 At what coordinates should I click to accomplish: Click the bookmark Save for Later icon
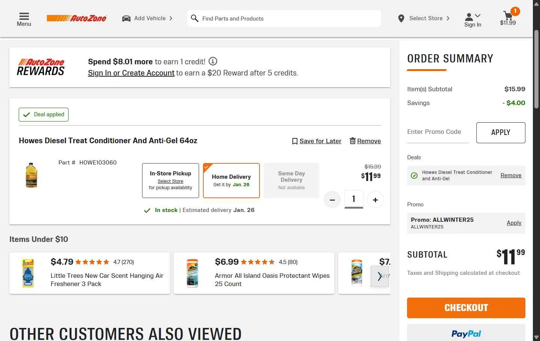295,141
